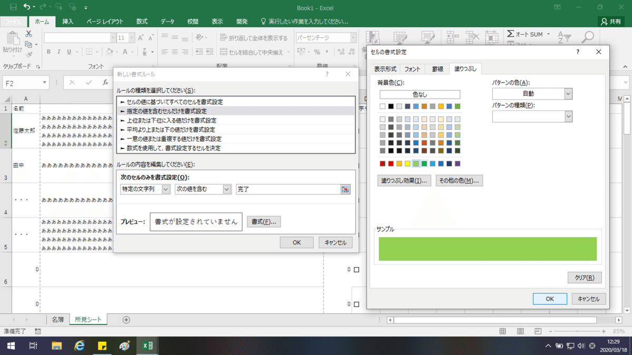This screenshot has height=355, width=632.
Task: Click the オート SUM sigma icon
Action: (510, 34)
